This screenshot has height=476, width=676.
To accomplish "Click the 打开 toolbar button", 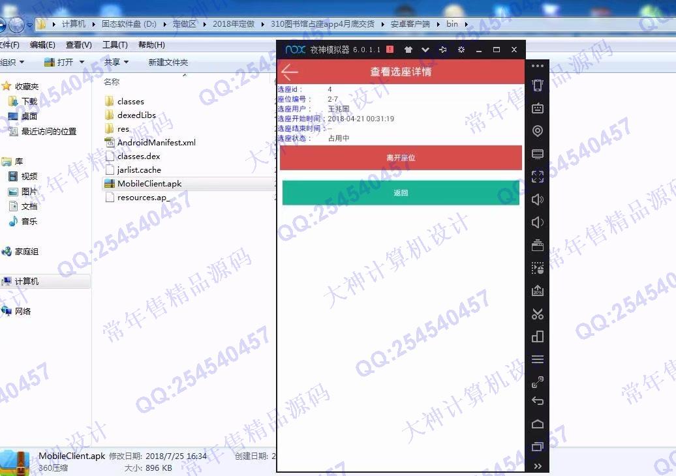I will coord(59,63).
